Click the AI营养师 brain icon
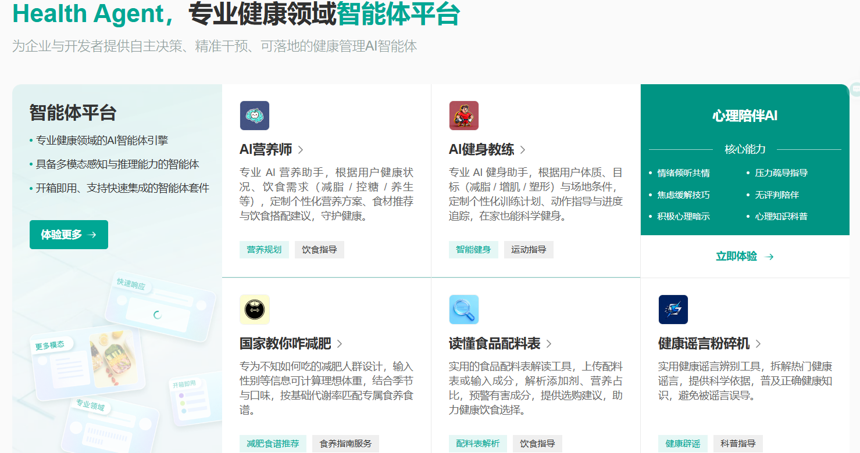 [254, 116]
